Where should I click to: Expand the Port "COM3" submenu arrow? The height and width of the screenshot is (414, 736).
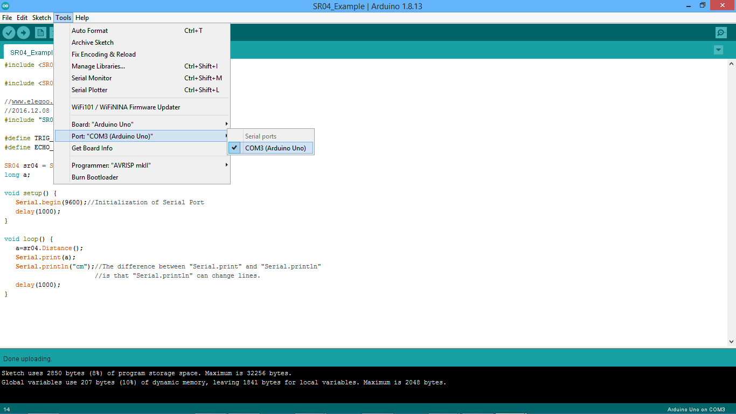point(226,136)
